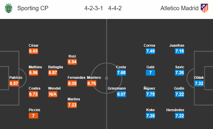Select player name Juanfran
This screenshot has width=213, height=129.
point(177,45)
